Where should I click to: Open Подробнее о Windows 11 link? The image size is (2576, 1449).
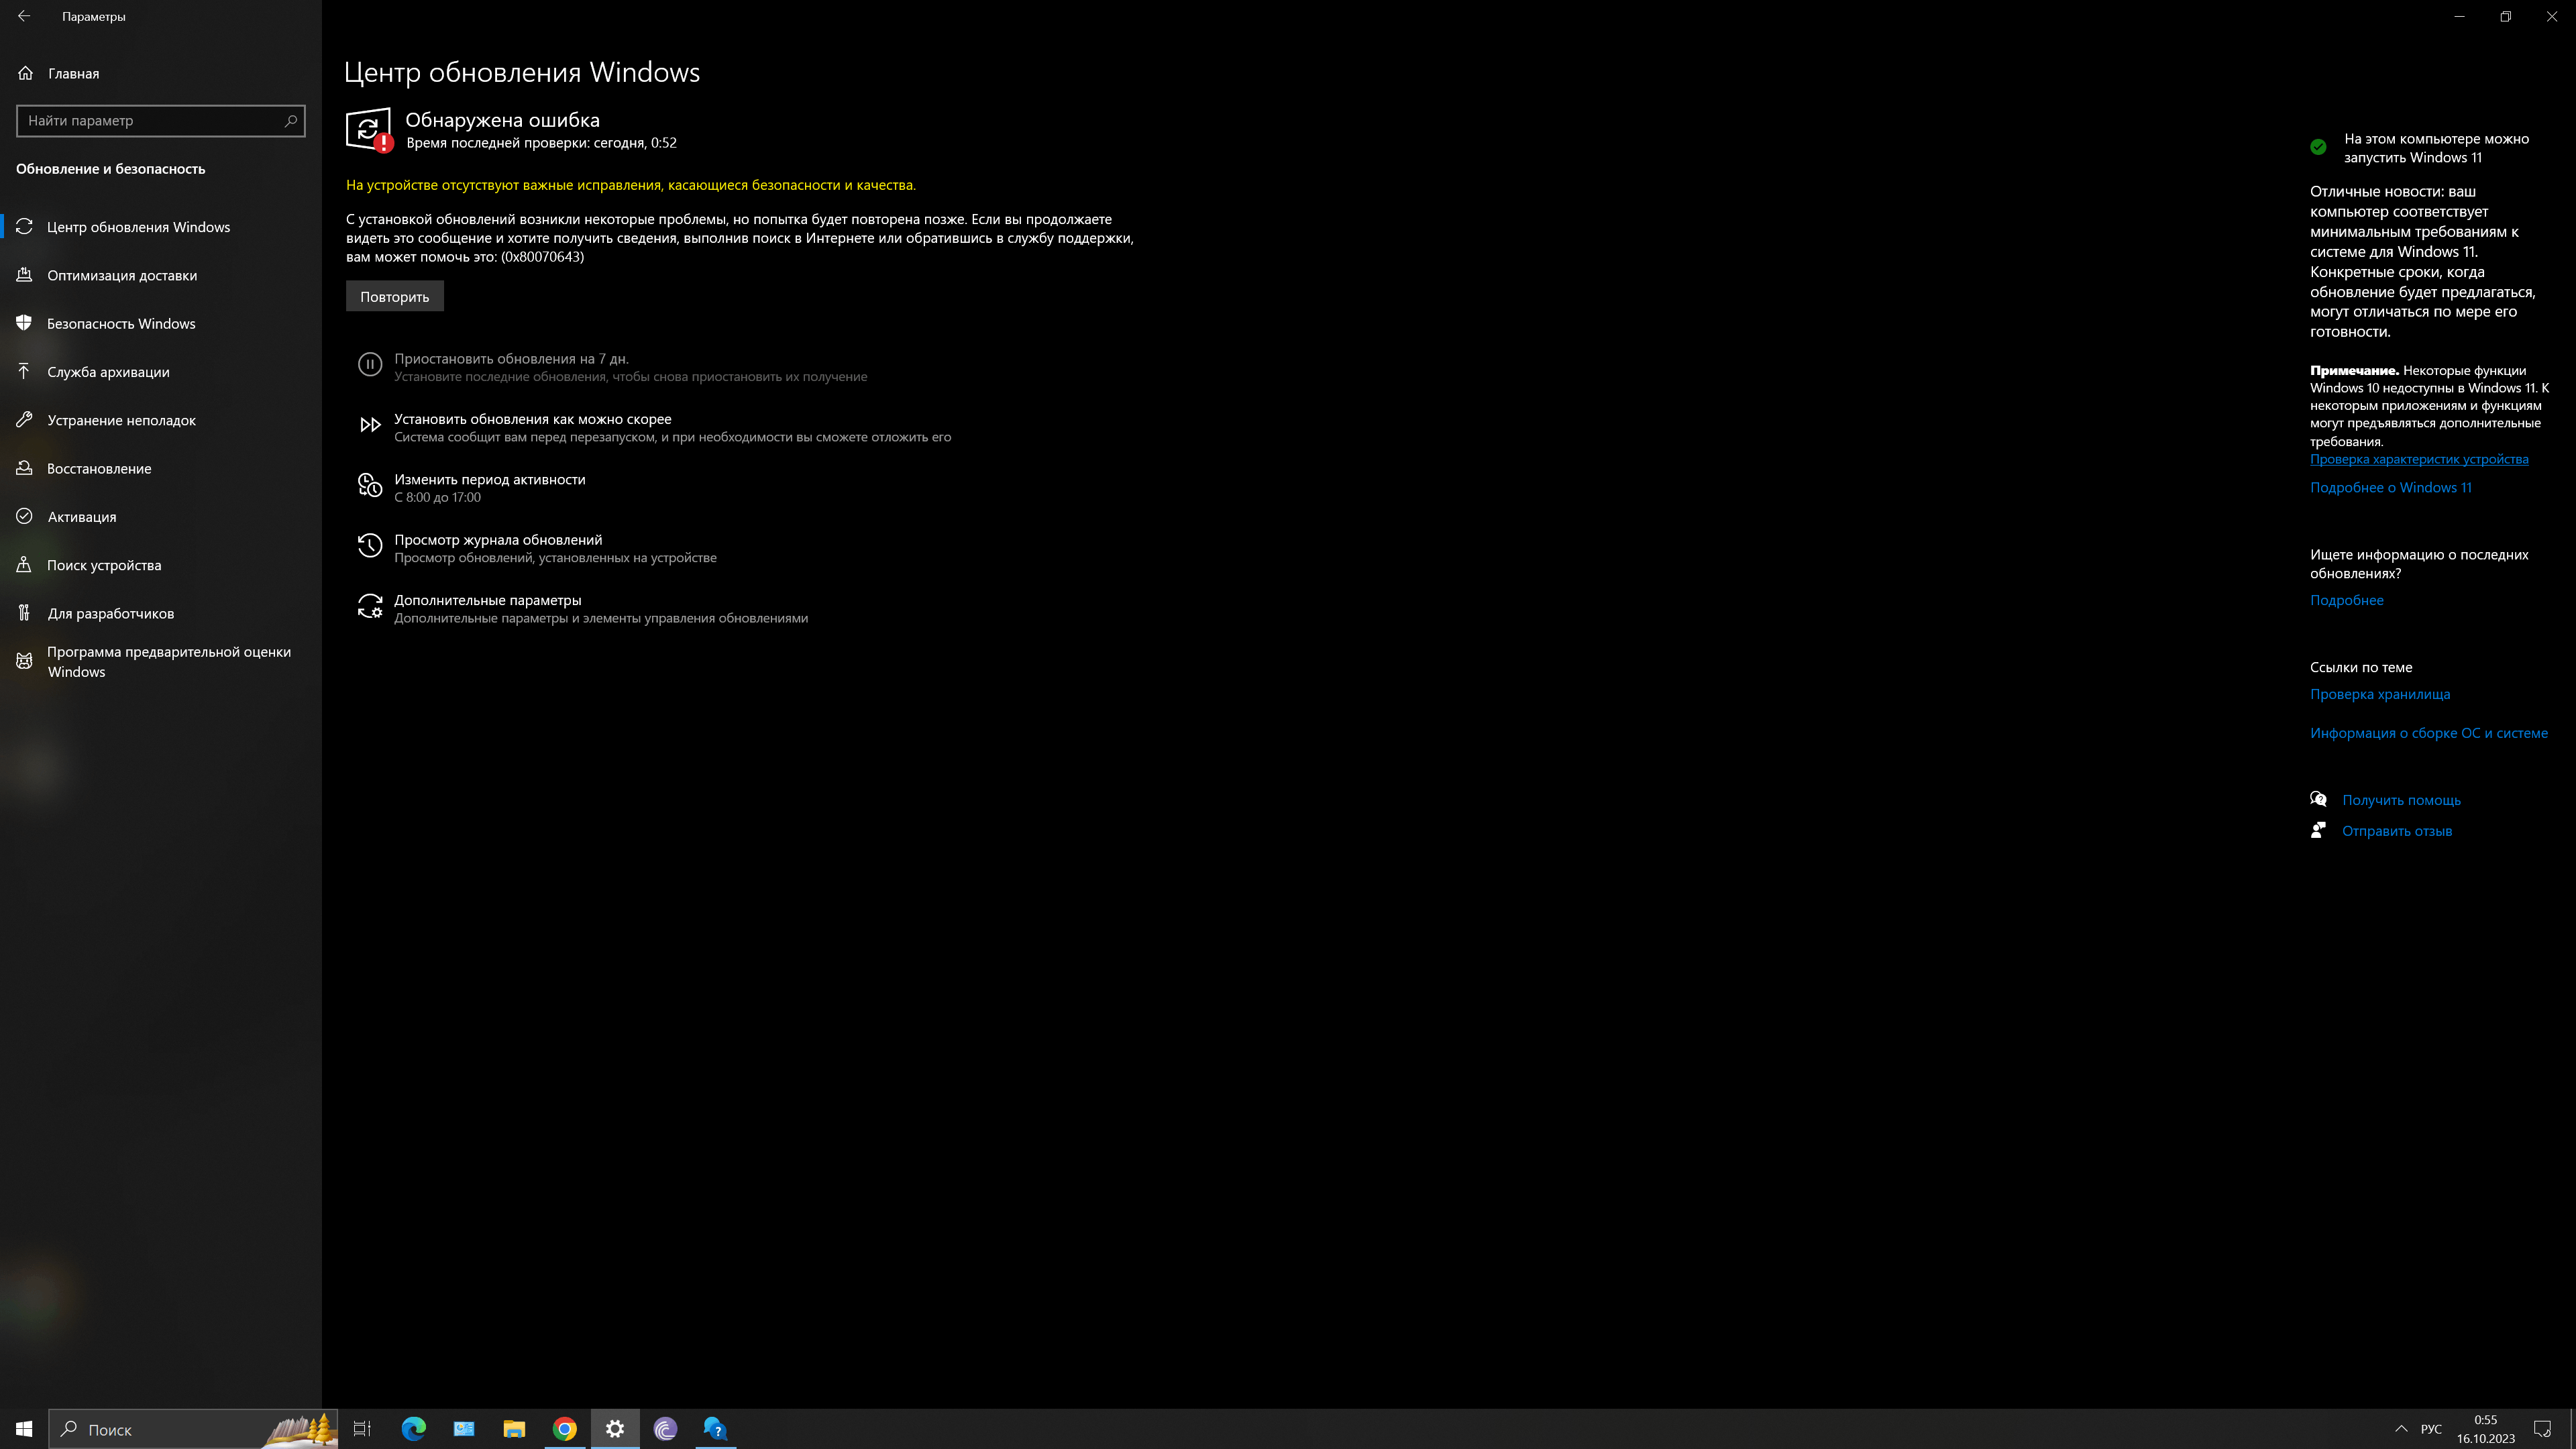(x=2391, y=488)
